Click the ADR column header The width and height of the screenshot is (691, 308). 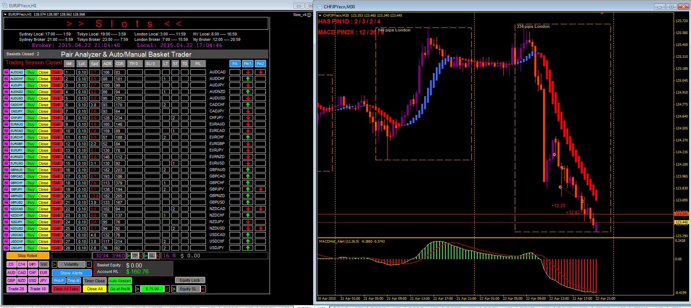point(107,64)
